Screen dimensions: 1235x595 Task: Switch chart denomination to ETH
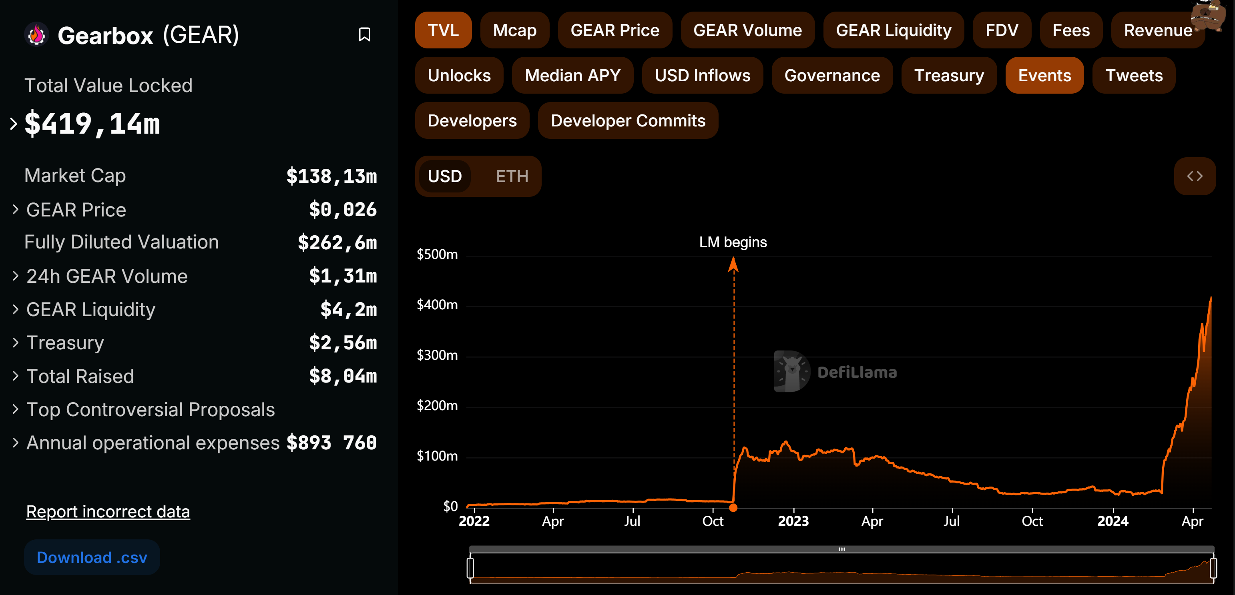512,176
